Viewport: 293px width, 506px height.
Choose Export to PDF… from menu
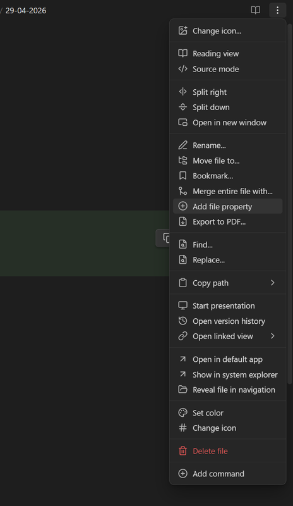pos(227,222)
